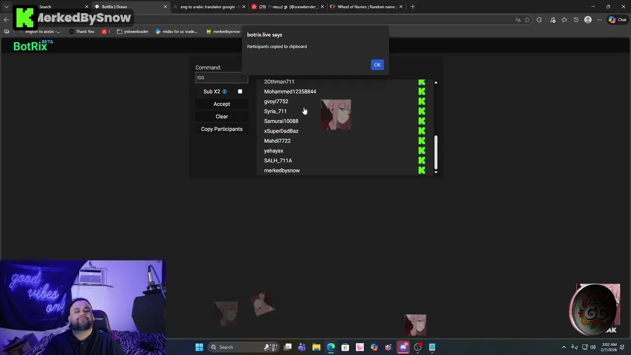Screen dimensions: 631x355
Task: Close the Wheel of Names tab
Action: (401, 7)
